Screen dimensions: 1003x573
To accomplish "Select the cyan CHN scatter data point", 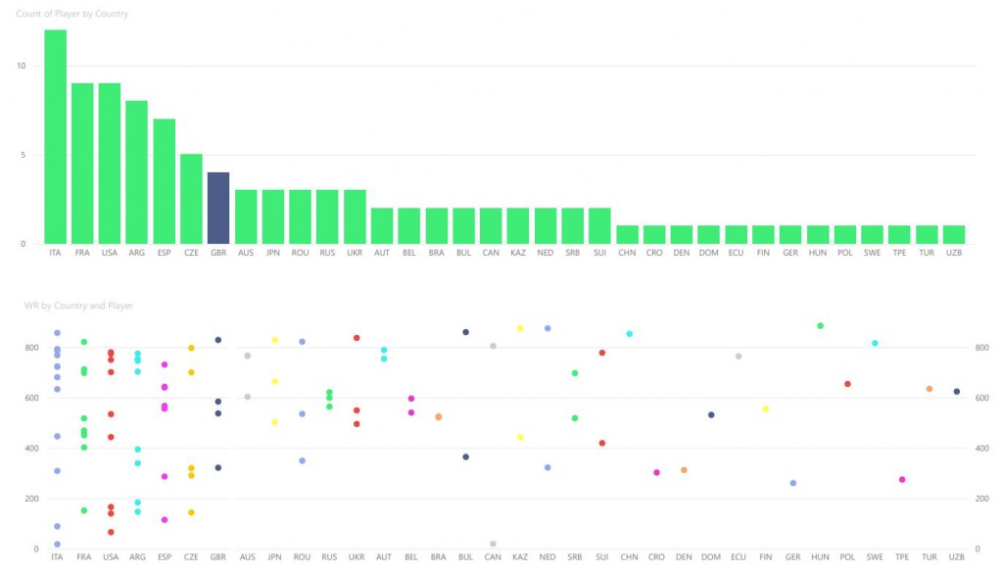I will coord(629,334).
